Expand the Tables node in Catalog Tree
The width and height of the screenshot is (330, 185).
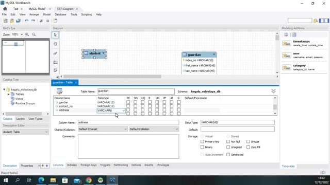tap(9, 94)
